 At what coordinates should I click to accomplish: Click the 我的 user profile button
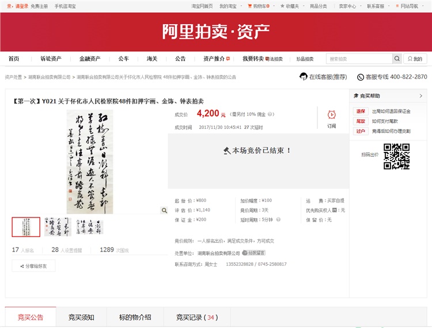(415, 59)
